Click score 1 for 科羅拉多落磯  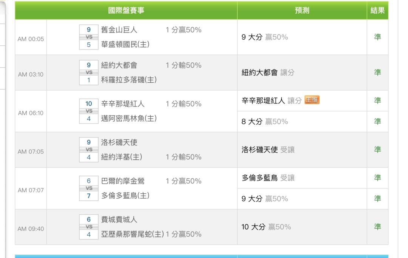[89, 80]
